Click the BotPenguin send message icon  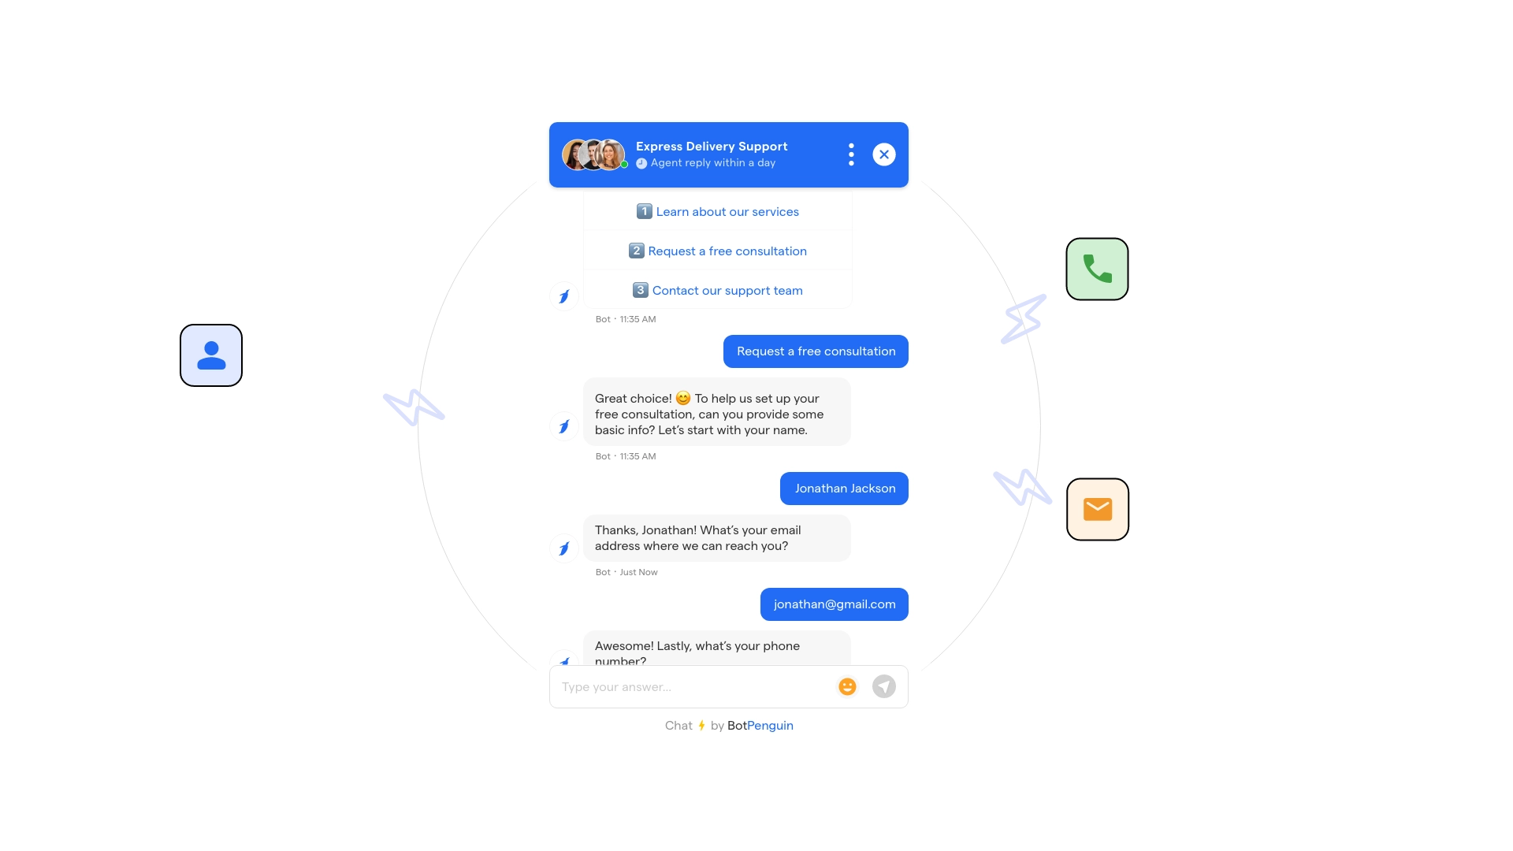click(x=884, y=687)
